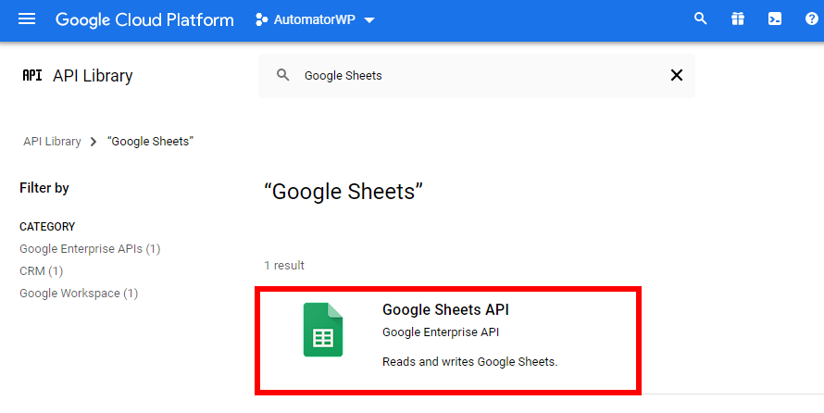Screen dimensions: 824x413
Task: Open the hamburger navigation menu
Action: point(27,19)
